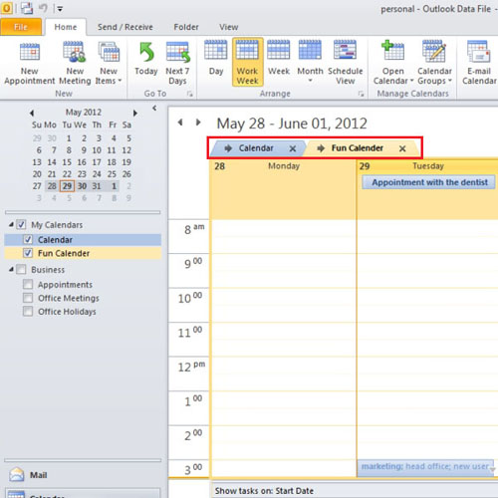The height and width of the screenshot is (498, 498).
Task: Create a New Meeting
Action: (75, 63)
